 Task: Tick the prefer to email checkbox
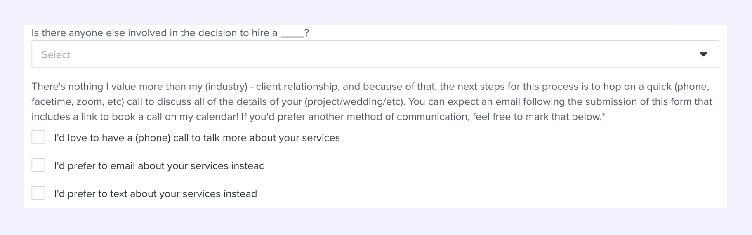tap(38, 165)
